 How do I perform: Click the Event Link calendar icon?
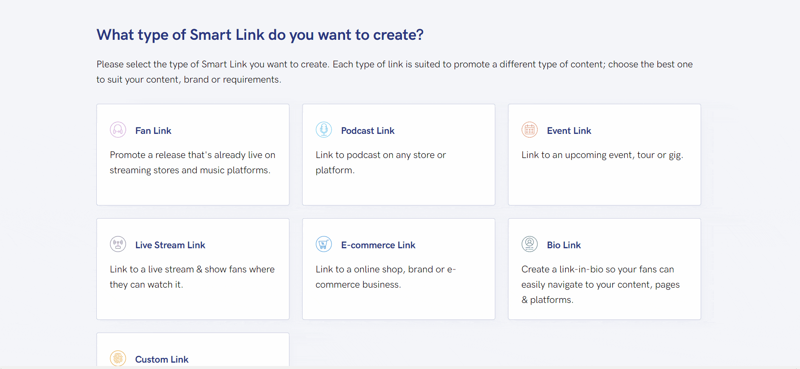point(530,130)
